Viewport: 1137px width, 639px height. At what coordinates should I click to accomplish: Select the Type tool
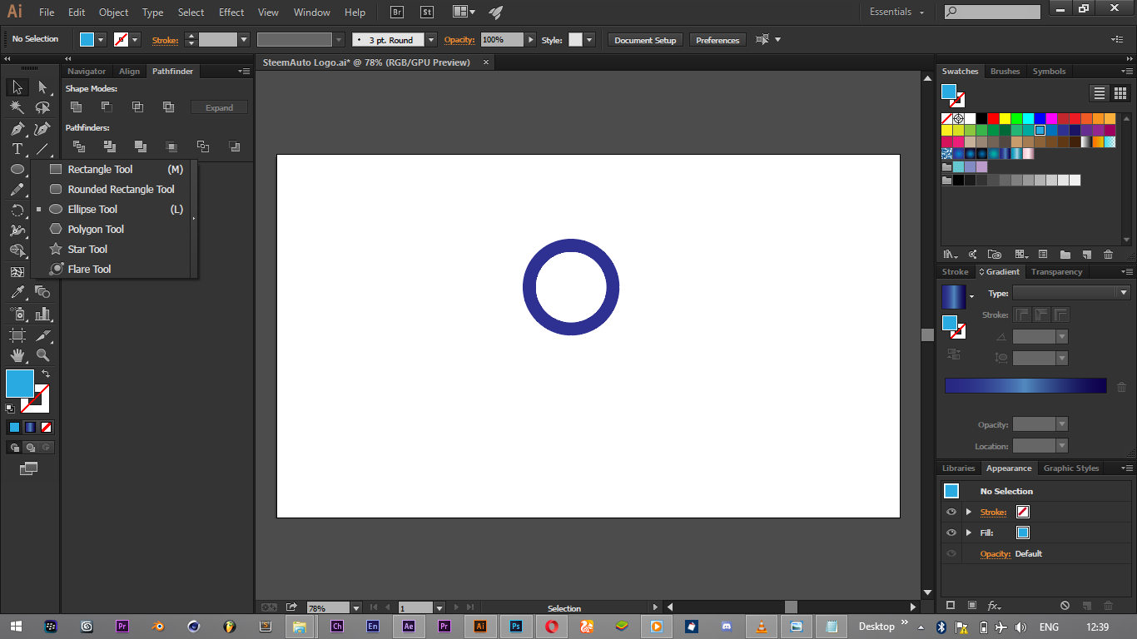coord(17,149)
